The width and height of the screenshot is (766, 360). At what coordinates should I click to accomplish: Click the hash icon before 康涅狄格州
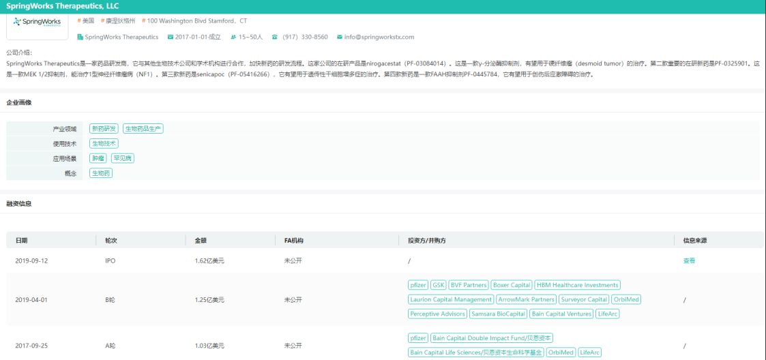[x=102, y=21]
